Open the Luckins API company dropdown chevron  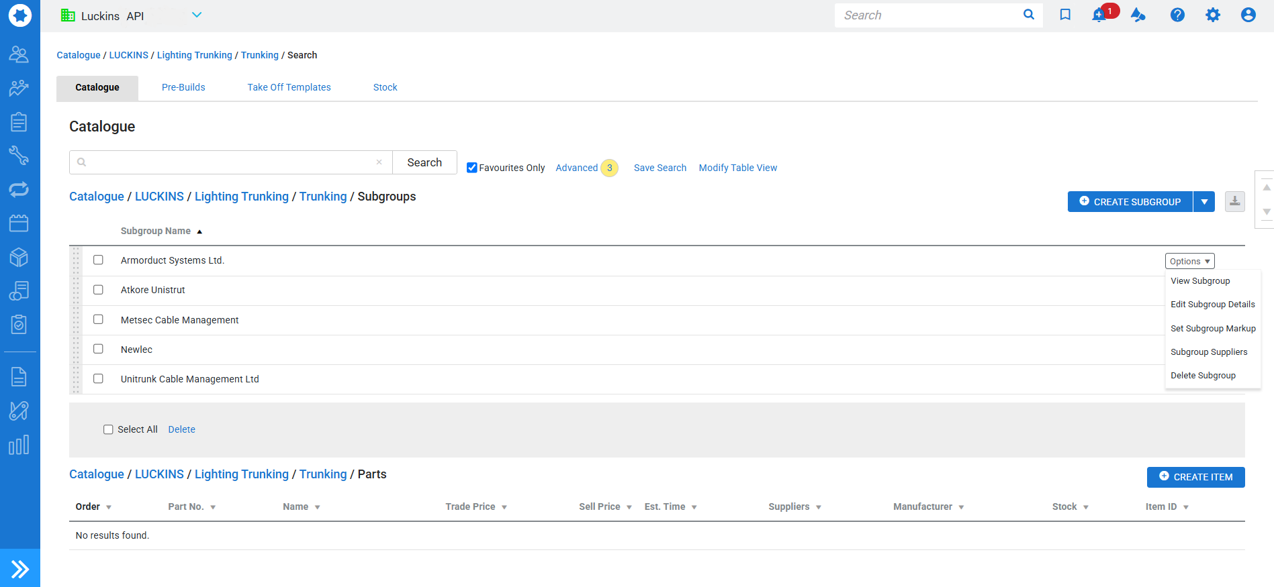click(197, 15)
